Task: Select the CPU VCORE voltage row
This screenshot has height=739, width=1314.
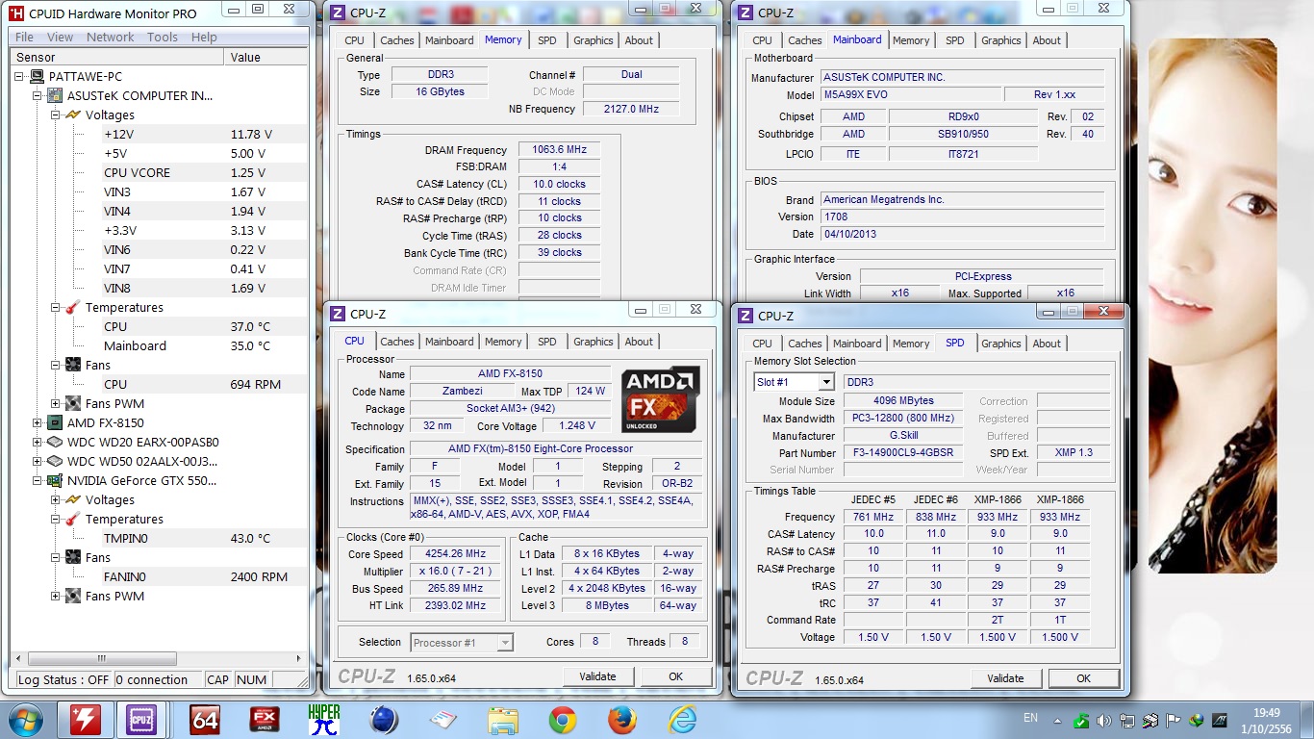Action: coord(204,172)
